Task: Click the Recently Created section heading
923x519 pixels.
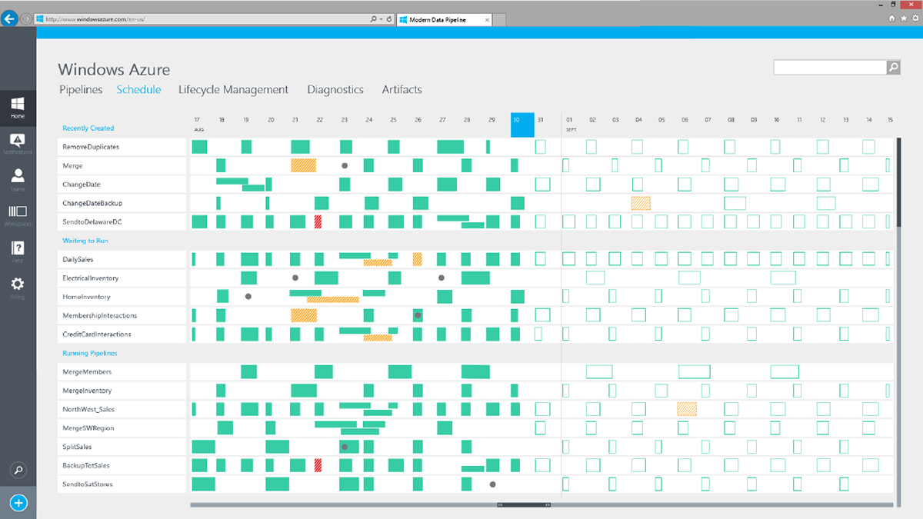Action: pos(88,128)
